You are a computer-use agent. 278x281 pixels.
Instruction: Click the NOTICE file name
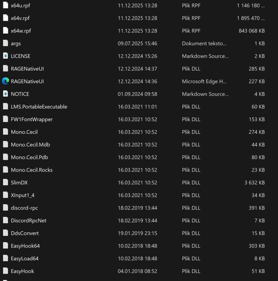(x=20, y=94)
